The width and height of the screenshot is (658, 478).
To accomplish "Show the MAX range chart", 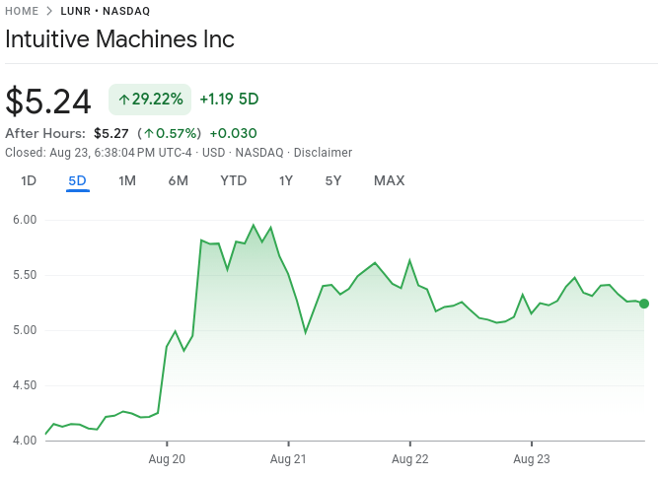I will (x=389, y=180).
